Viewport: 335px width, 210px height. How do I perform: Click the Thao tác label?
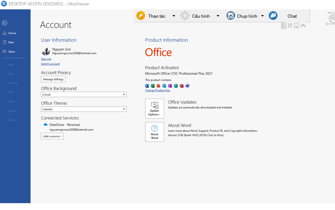coord(157,16)
